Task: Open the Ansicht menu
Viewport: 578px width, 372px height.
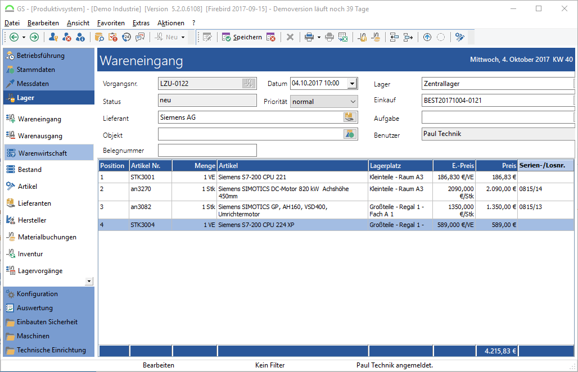Action: 78,23
